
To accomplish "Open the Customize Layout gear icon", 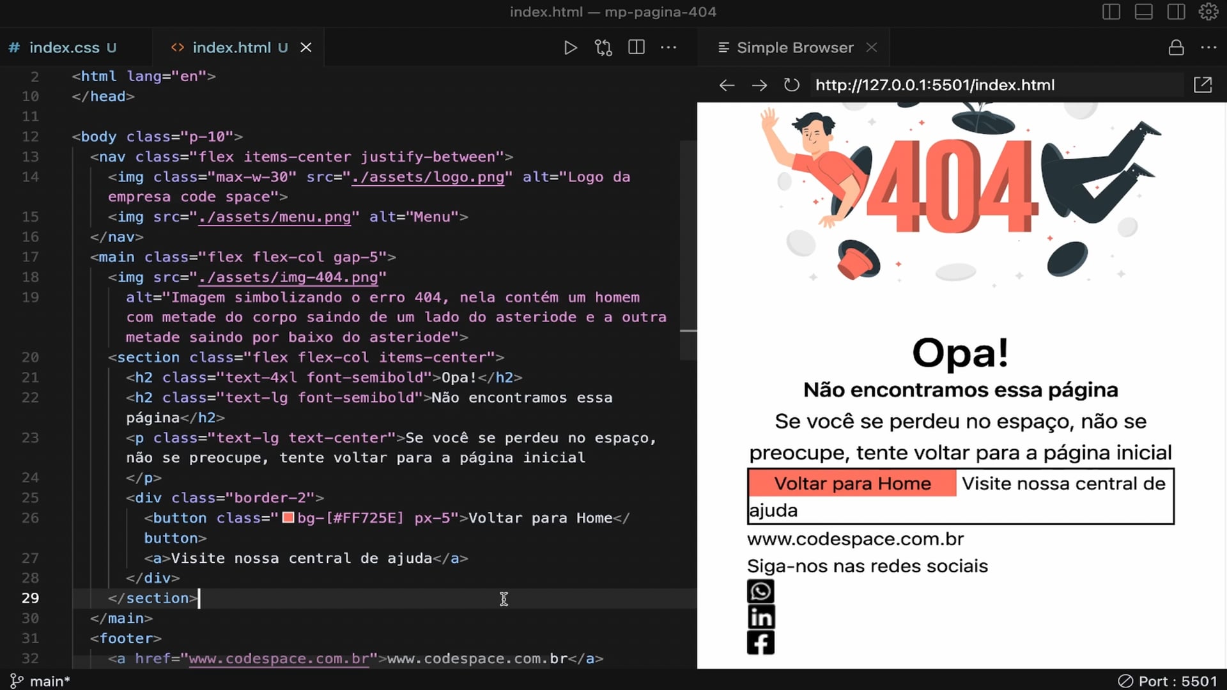I will [1208, 12].
